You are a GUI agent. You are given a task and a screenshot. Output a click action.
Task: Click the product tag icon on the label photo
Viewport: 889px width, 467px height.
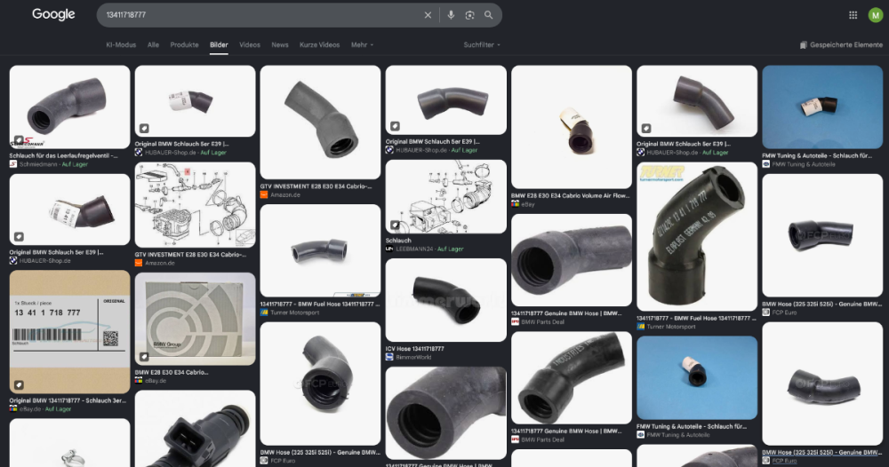(x=19, y=385)
